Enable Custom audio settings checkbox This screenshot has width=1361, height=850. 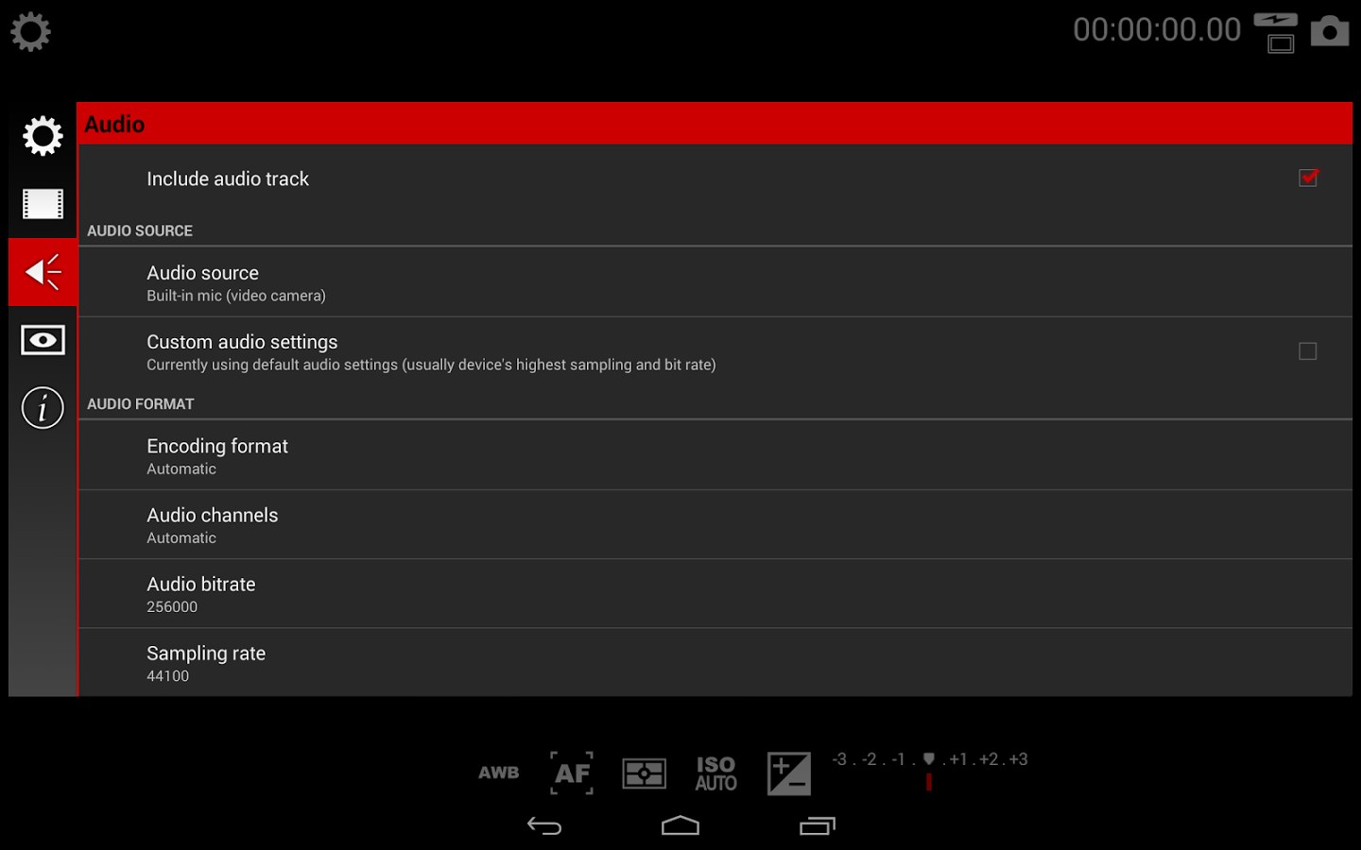pyautogui.click(x=1308, y=351)
